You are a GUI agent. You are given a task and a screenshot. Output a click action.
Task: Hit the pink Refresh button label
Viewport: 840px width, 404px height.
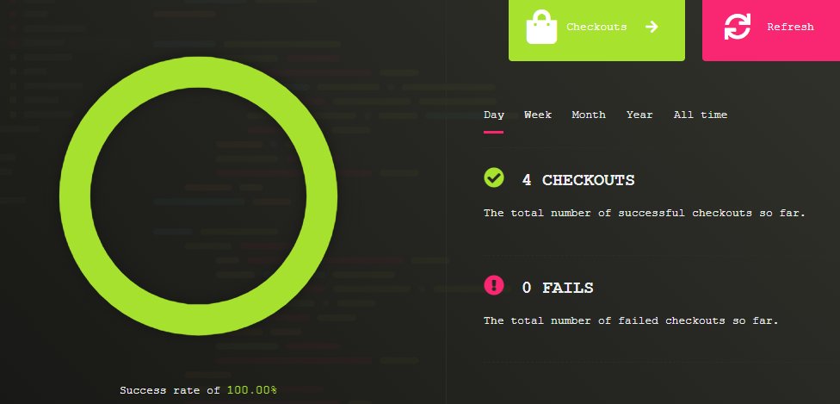(x=790, y=27)
